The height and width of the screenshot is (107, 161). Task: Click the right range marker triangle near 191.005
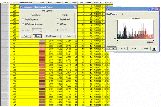click(x=154, y=40)
